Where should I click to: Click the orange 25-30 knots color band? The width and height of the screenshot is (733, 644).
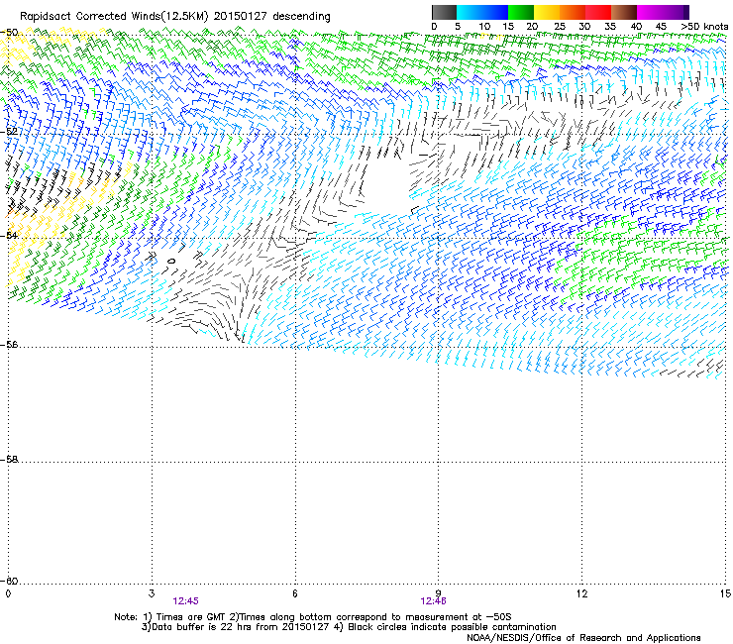click(573, 12)
